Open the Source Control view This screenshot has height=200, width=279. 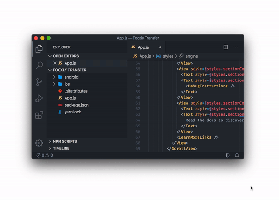click(39, 82)
